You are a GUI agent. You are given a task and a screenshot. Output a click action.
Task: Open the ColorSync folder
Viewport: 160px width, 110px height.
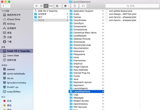point(86,23)
